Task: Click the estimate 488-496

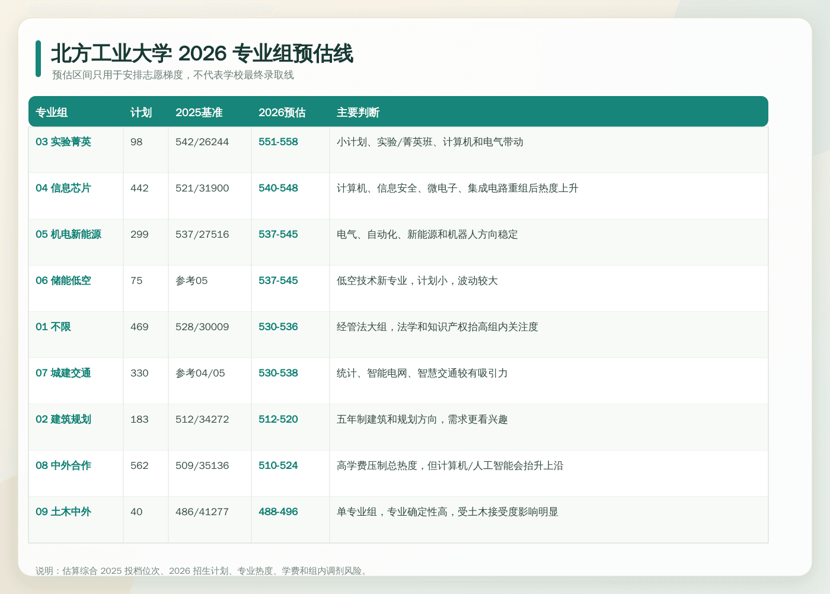Action: pyautogui.click(x=278, y=512)
